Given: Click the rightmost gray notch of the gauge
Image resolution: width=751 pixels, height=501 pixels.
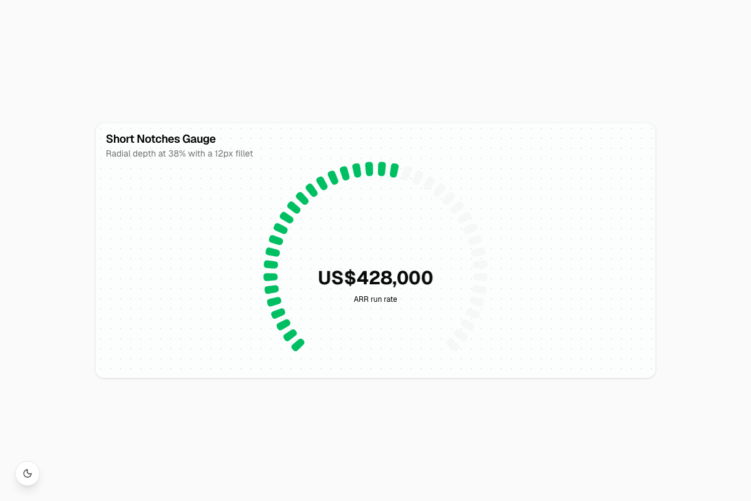Looking at the screenshot, I should click(x=481, y=277).
